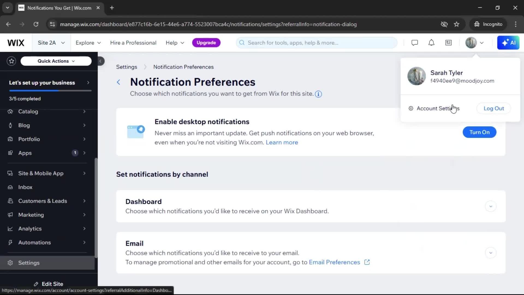Focus the search for tools field
Viewport: 524px width, 295px height.
(317, 43)
